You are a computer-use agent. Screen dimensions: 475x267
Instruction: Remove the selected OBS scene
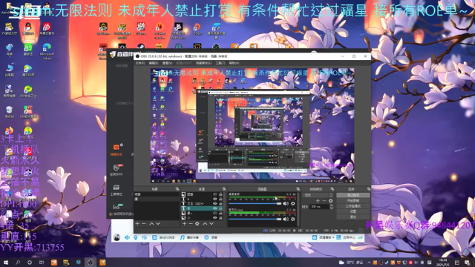pyautogui.click(x=144, y=224)
